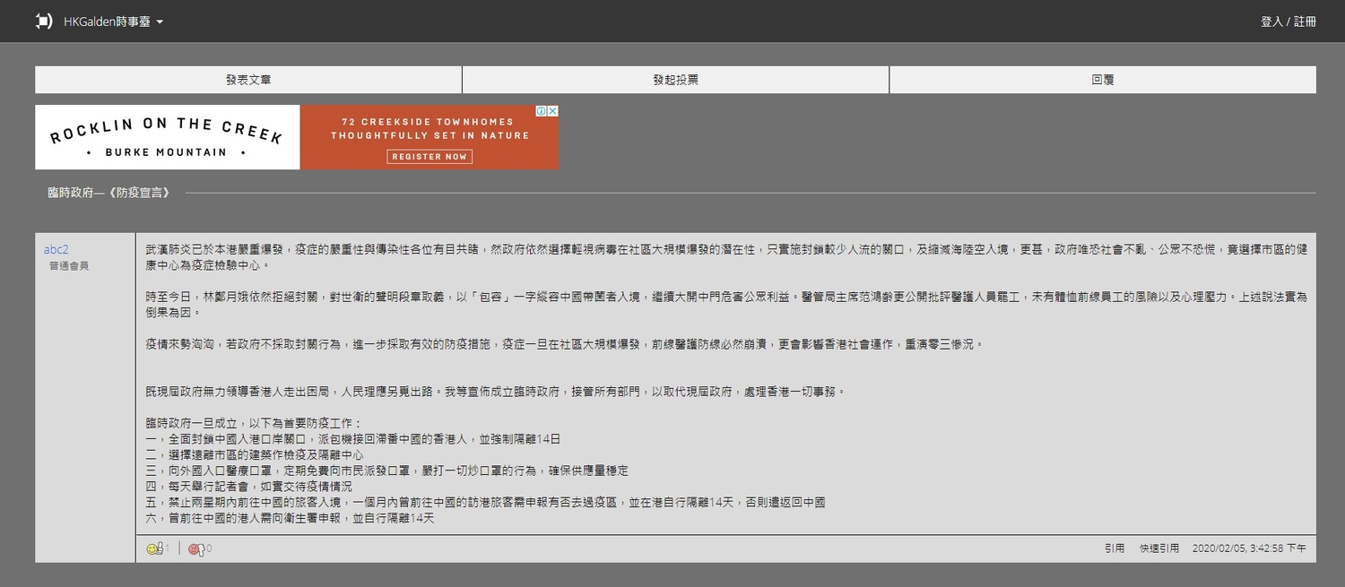Click list item 一，全面封鎖中國入港口岸關口

pos(352,439)
